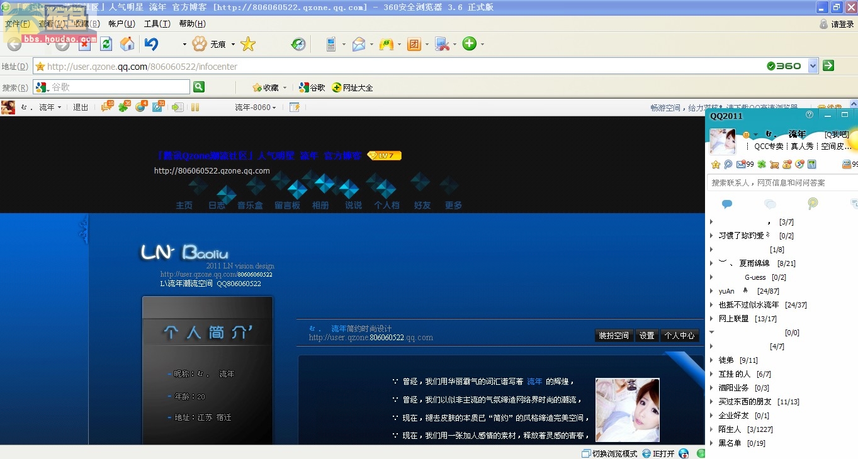Toggle 切换浏览模式 in the status bar
This screenshot has width=858, height=459.
coord(609,453)
